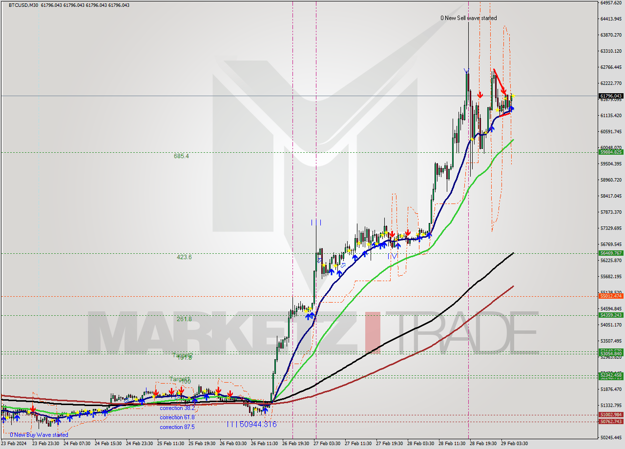Click the 261.8 Fibonacci level label
The height and width of the screenshot is (449, 625).
tap(184, 319)
